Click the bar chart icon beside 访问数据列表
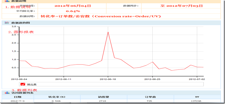Viewport: 225px width, 104px height. pyautogui.click(x=7, y=93)
